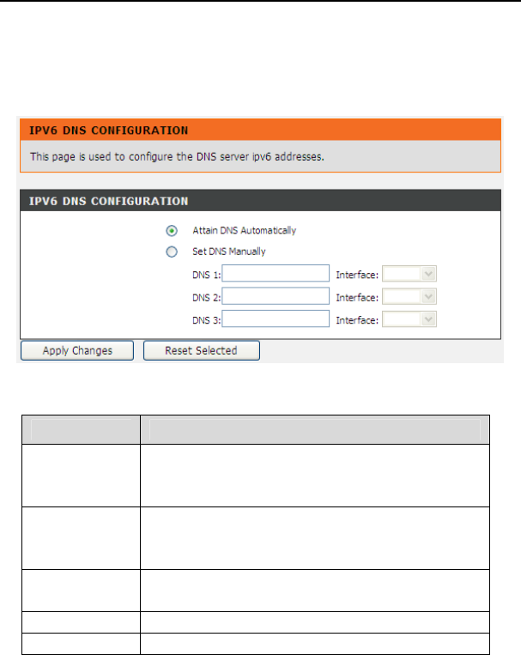Focus the DNS 2 address text box
Viewport: 521px width, 655px height.
276,296
